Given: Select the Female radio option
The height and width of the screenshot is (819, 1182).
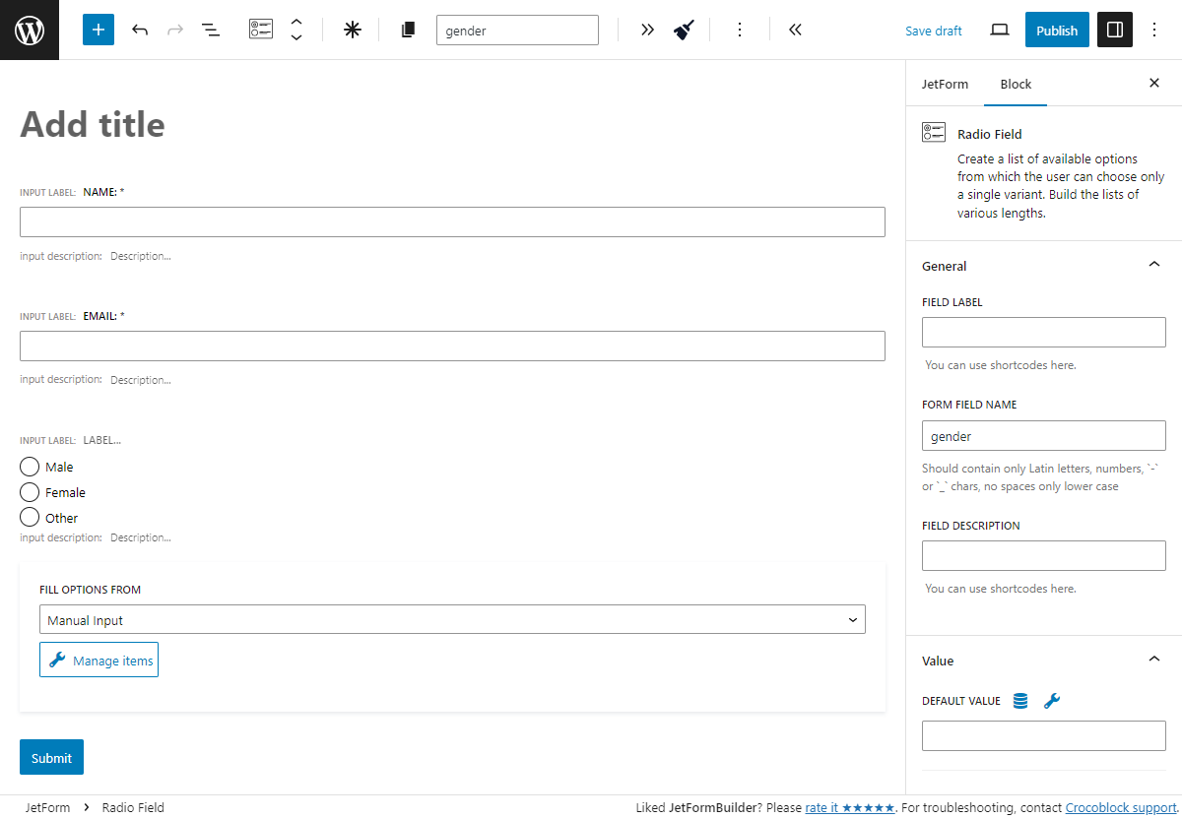Looking at the screenshot, I should point(30,491).
